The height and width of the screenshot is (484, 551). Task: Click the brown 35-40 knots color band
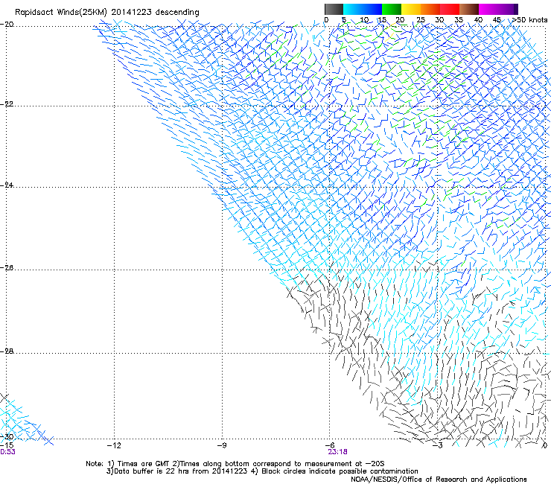click(469, 9)
